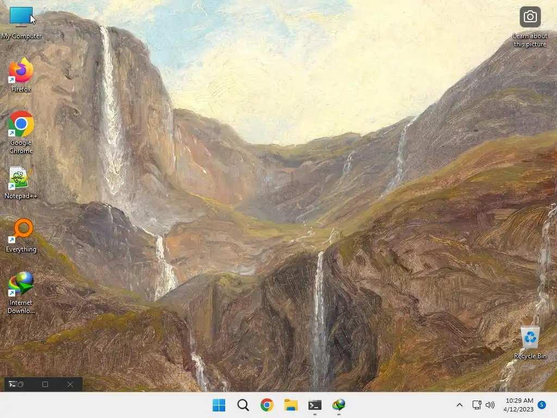Image resolution: width=557 pixels, height=418 pixels.
Task: Switch to Terminal on the taskbar
Action: [x=315, y=405]
